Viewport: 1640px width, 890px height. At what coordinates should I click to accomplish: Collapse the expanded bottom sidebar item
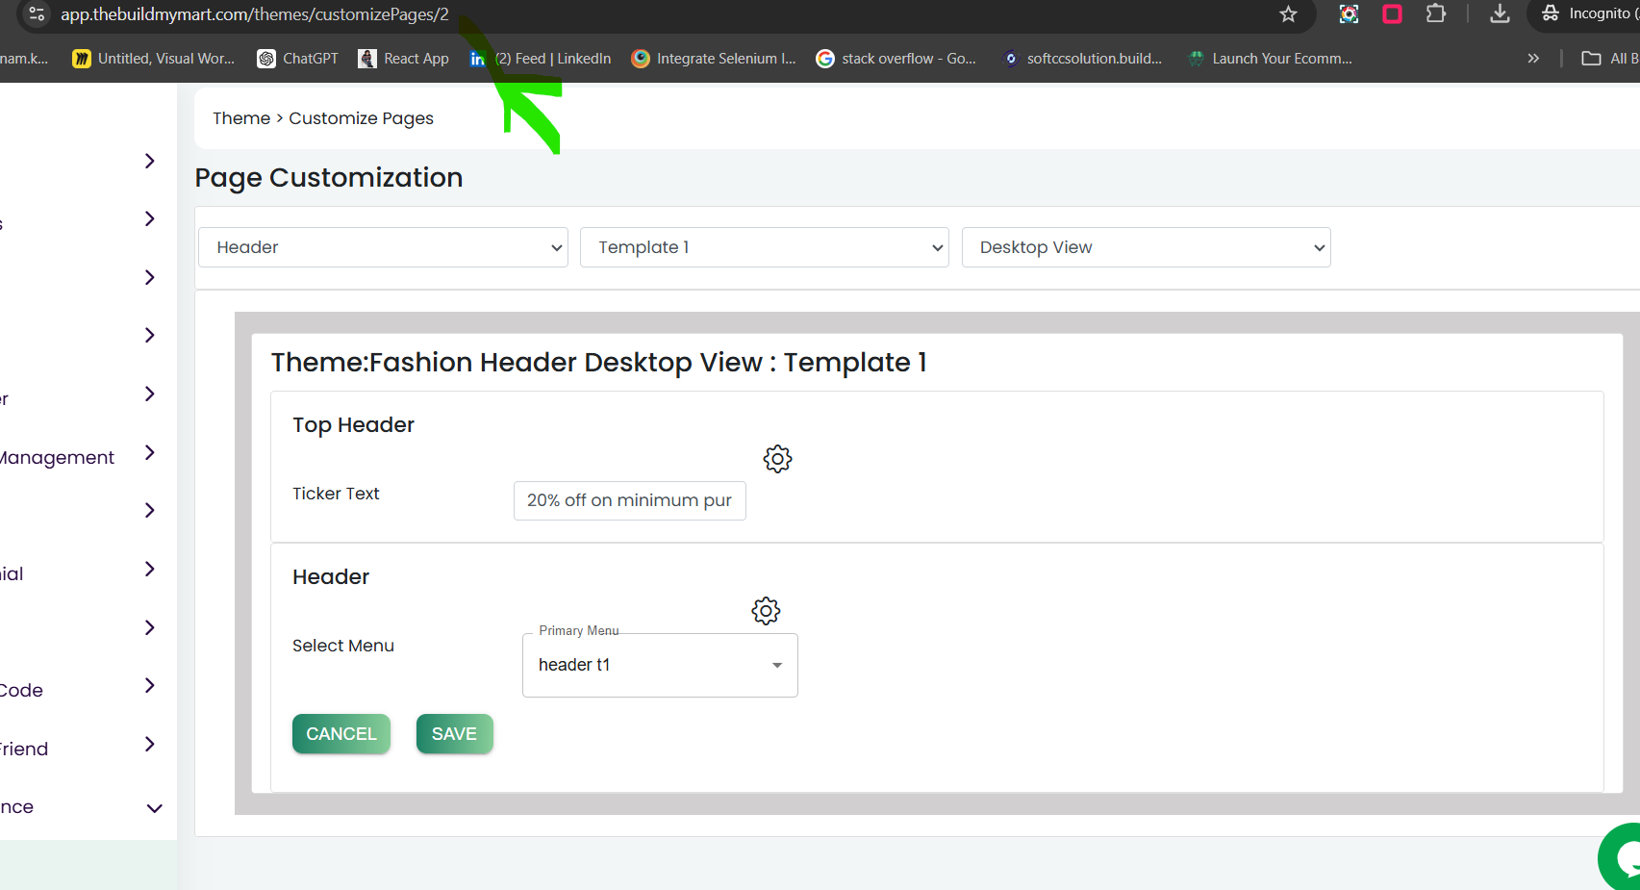point(154,808)
